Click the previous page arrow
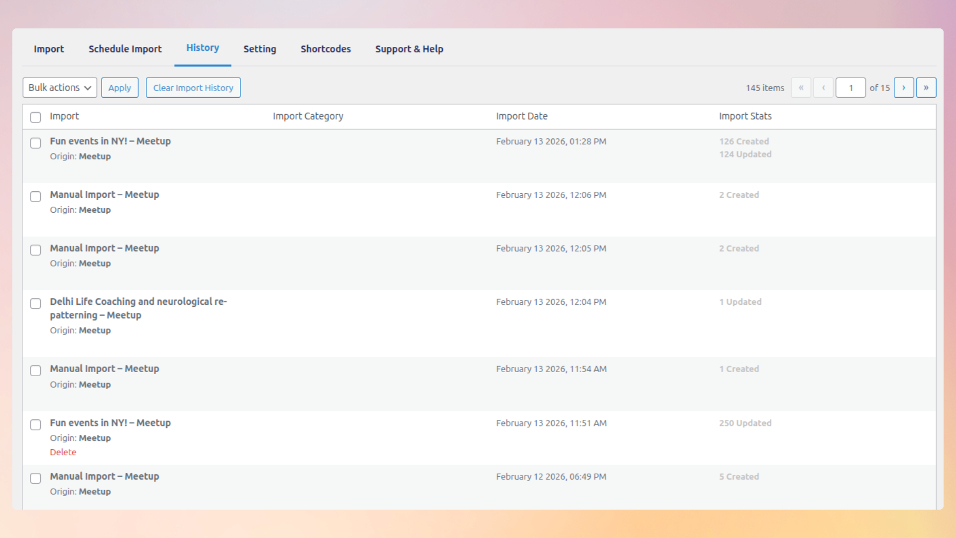This screenshot has height=538, width=956. coord(824,88)
